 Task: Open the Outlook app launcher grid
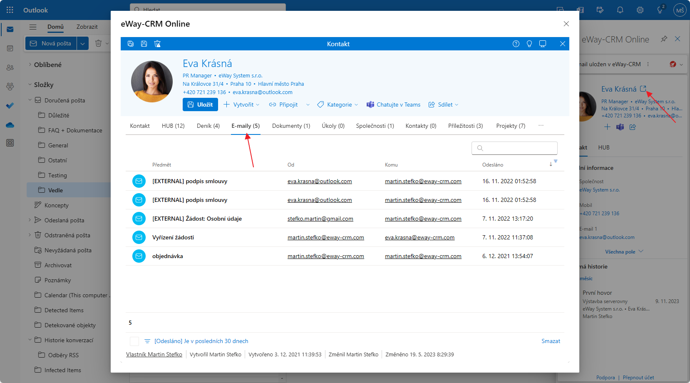click(10, 10)
